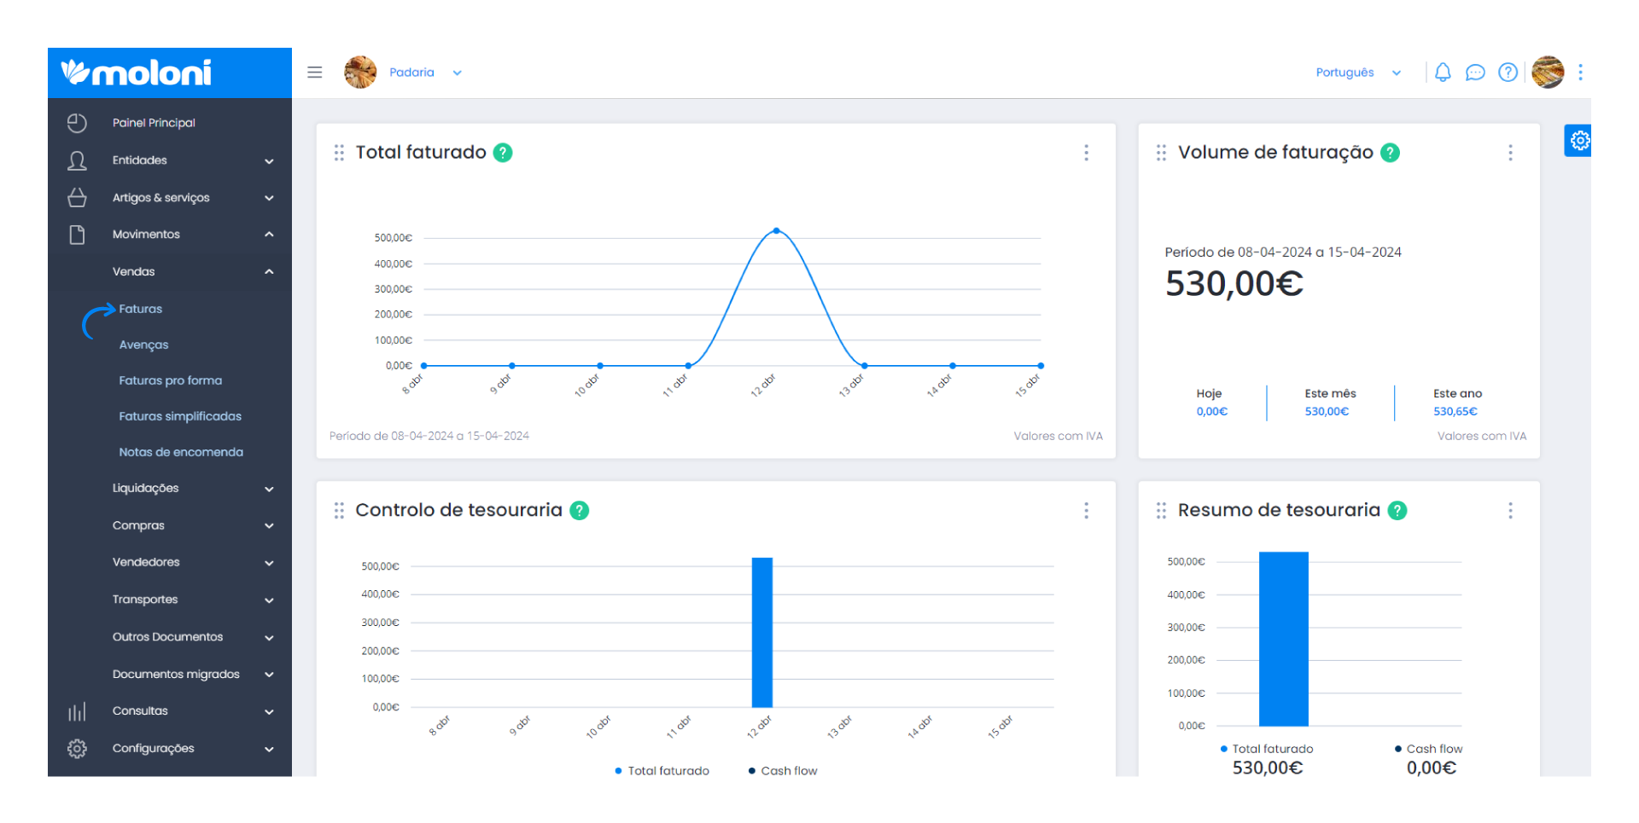Click the Artigos & serviços basket icon

coord(77,198)
